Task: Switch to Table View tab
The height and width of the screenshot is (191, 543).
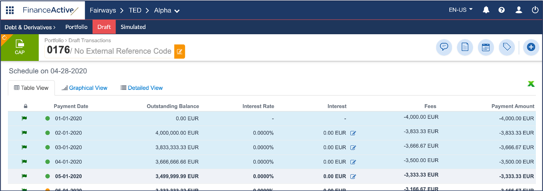Action: point(31,88)
